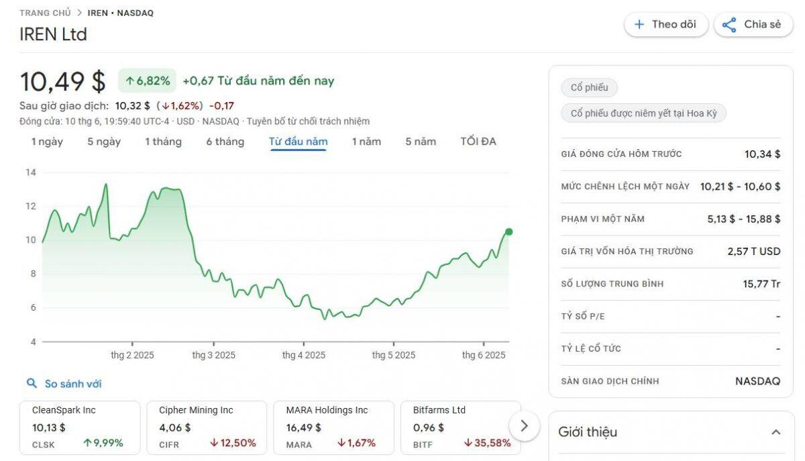Viewport: 805px width, 461px height.
Task: View the 1 năm chart tab
Action: [x=367, y=142]
